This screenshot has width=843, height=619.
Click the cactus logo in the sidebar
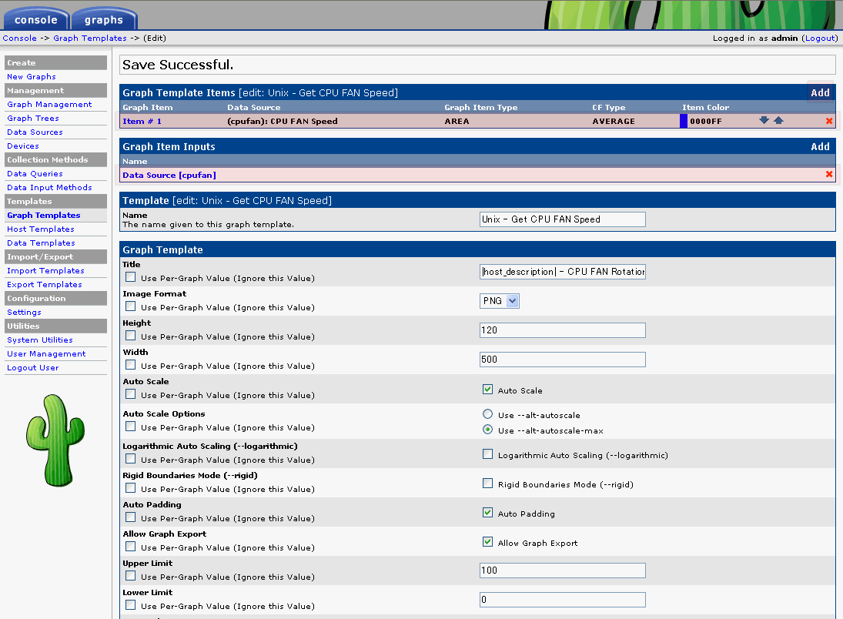point(54,440)
